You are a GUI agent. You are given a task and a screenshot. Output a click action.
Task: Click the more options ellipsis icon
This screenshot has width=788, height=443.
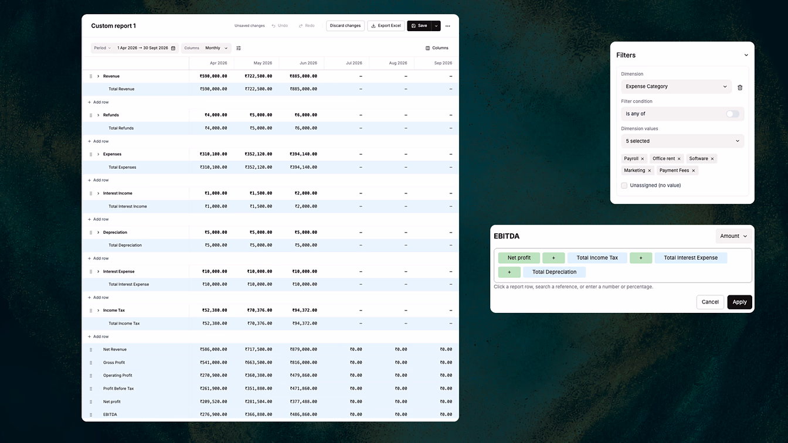[448, 26]
